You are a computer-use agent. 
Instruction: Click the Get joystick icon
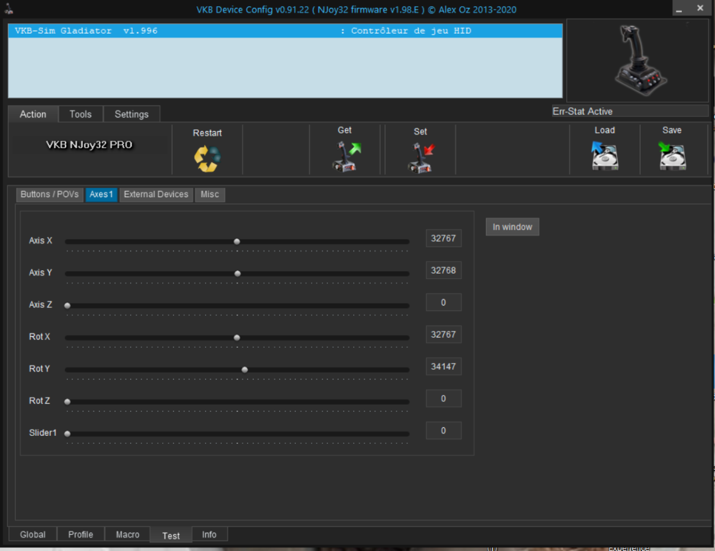click(345, 157)
